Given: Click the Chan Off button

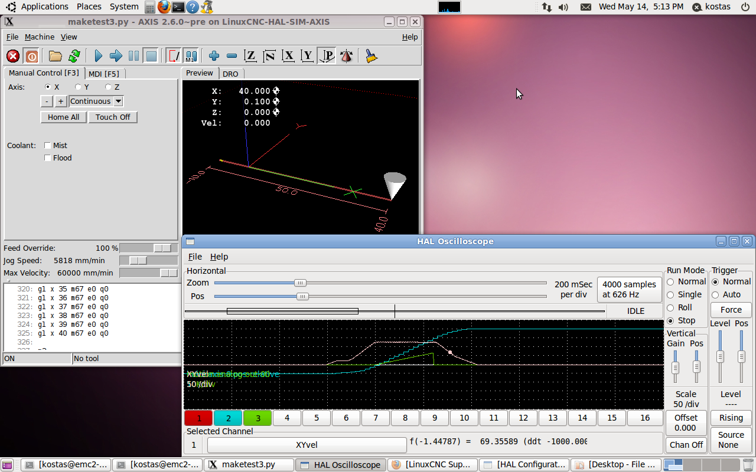Looking at the screenshot, I should [686, 445].
